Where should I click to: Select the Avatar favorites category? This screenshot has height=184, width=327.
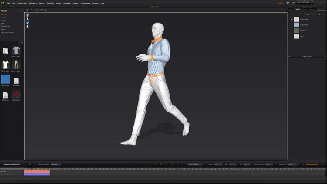pos(3,17)
